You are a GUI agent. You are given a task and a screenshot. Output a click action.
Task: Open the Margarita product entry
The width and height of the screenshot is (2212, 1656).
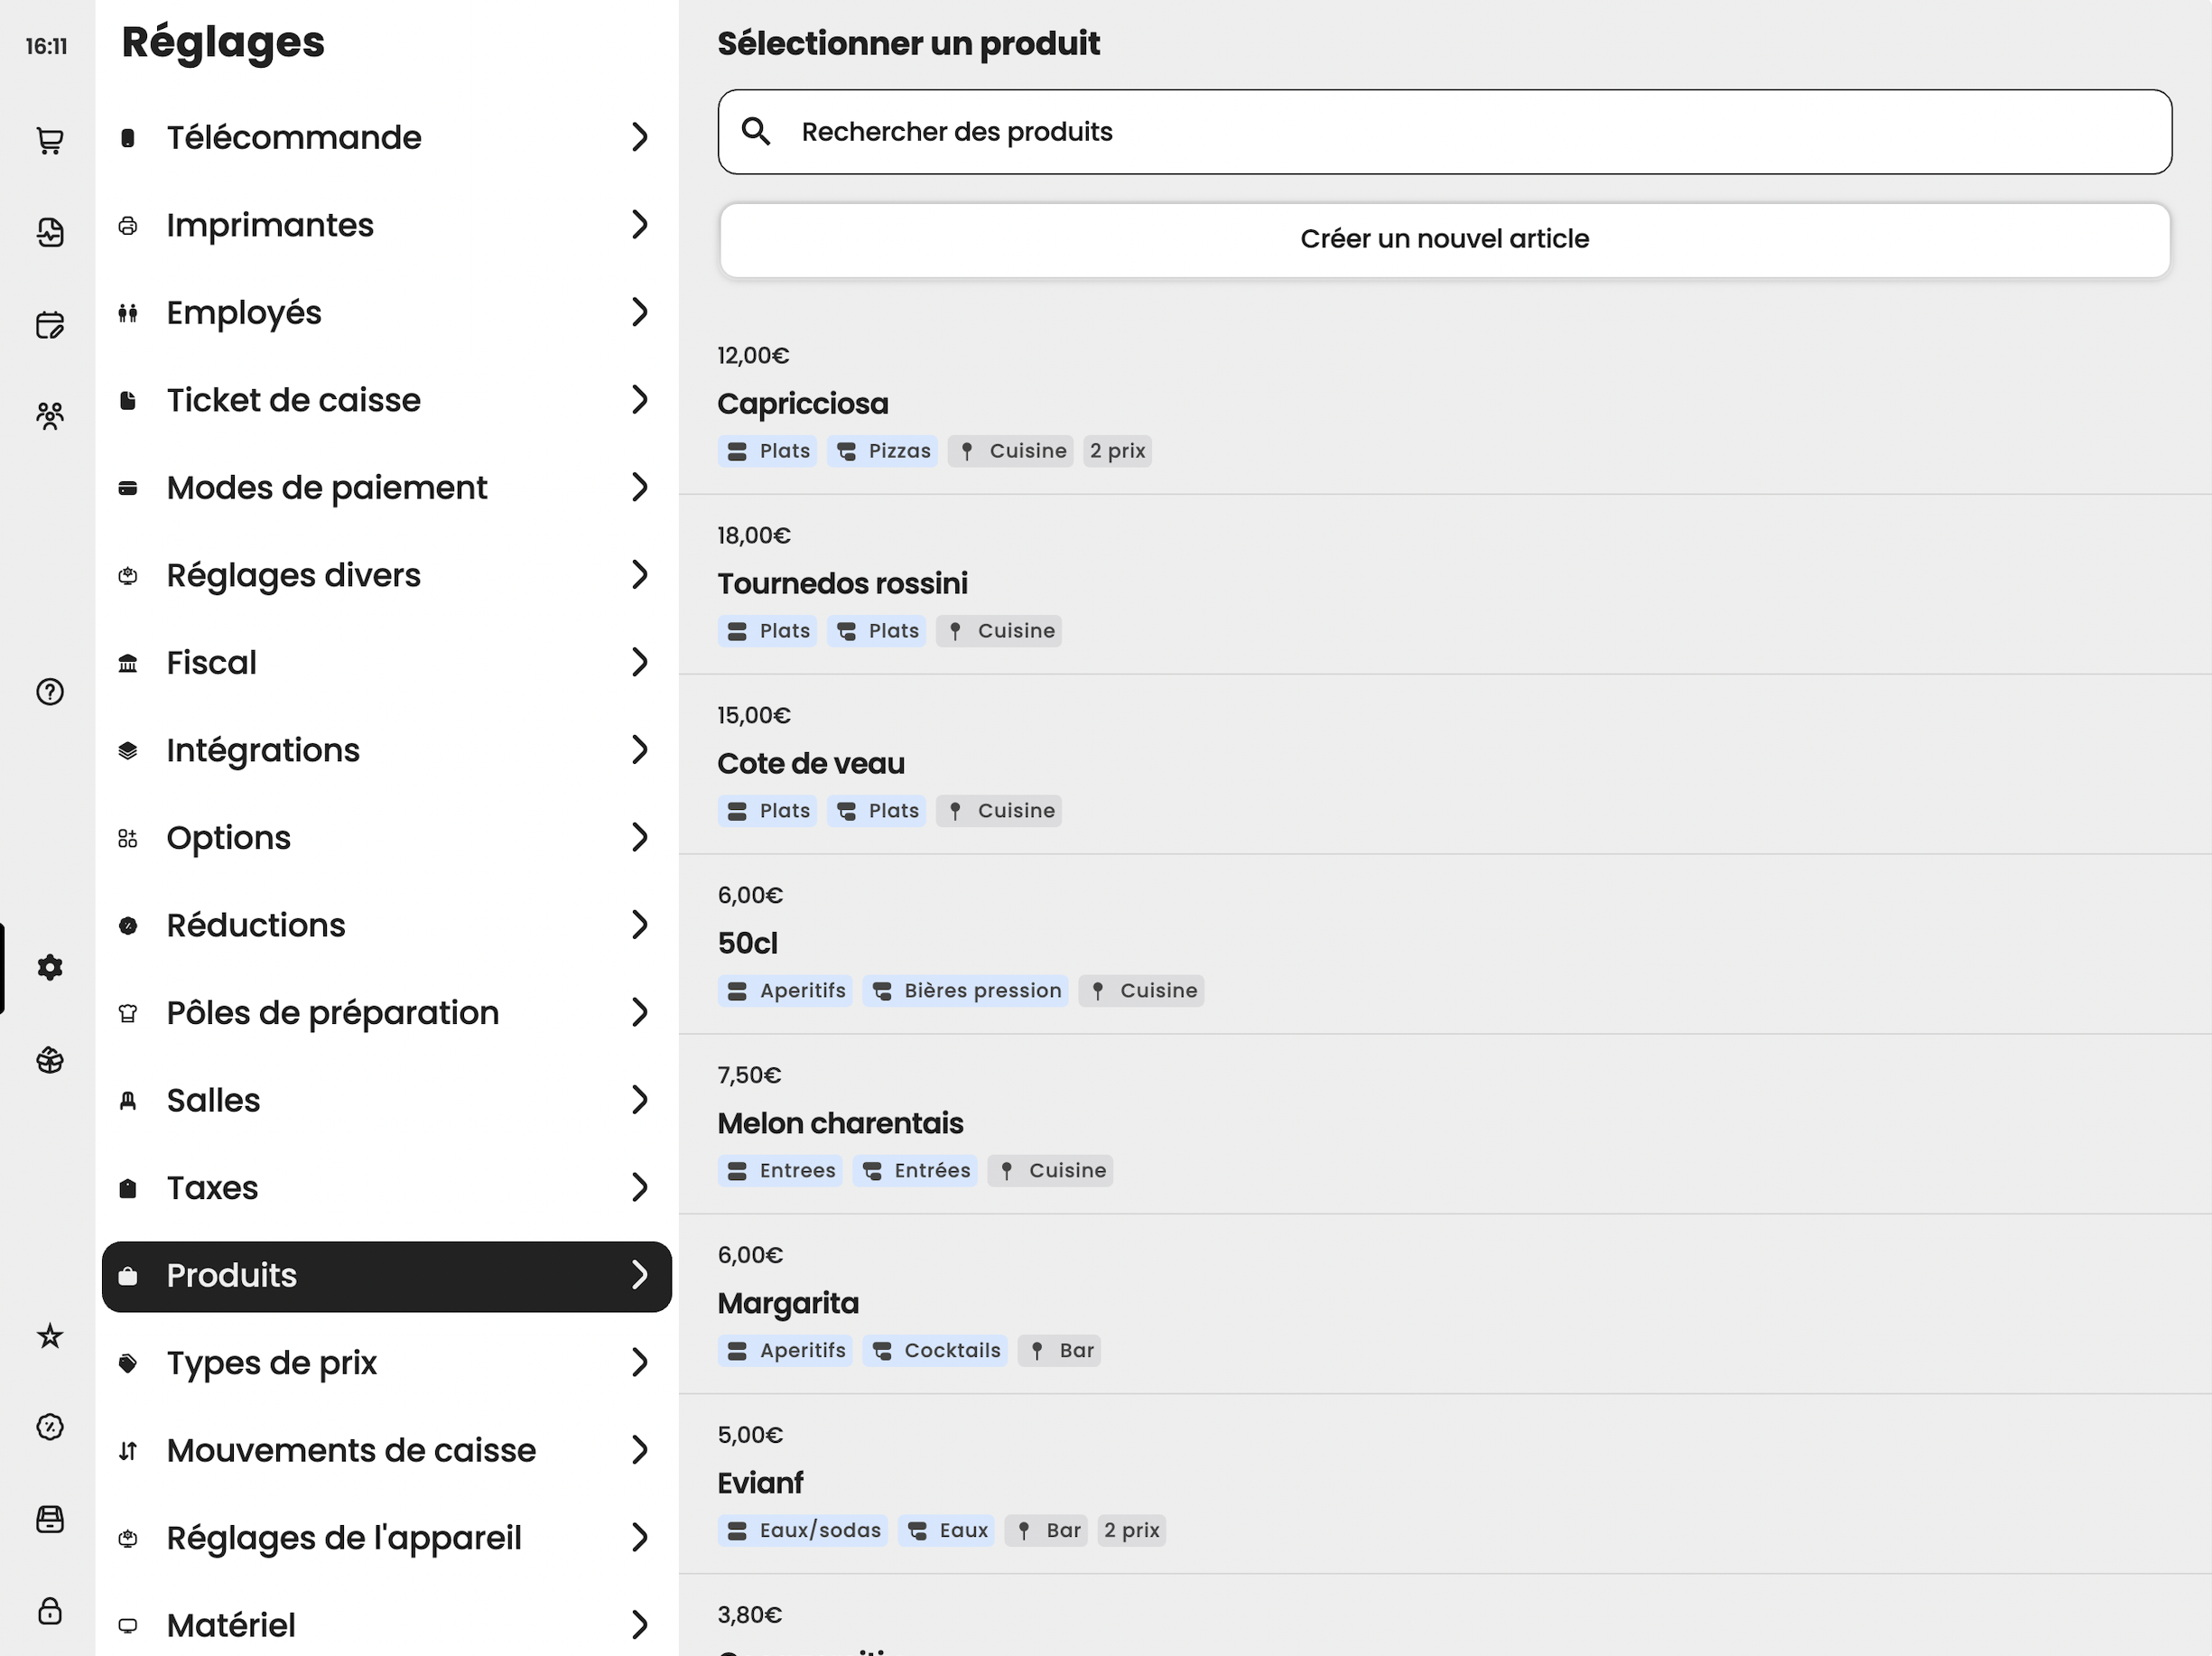[x=1444, y=1304]
